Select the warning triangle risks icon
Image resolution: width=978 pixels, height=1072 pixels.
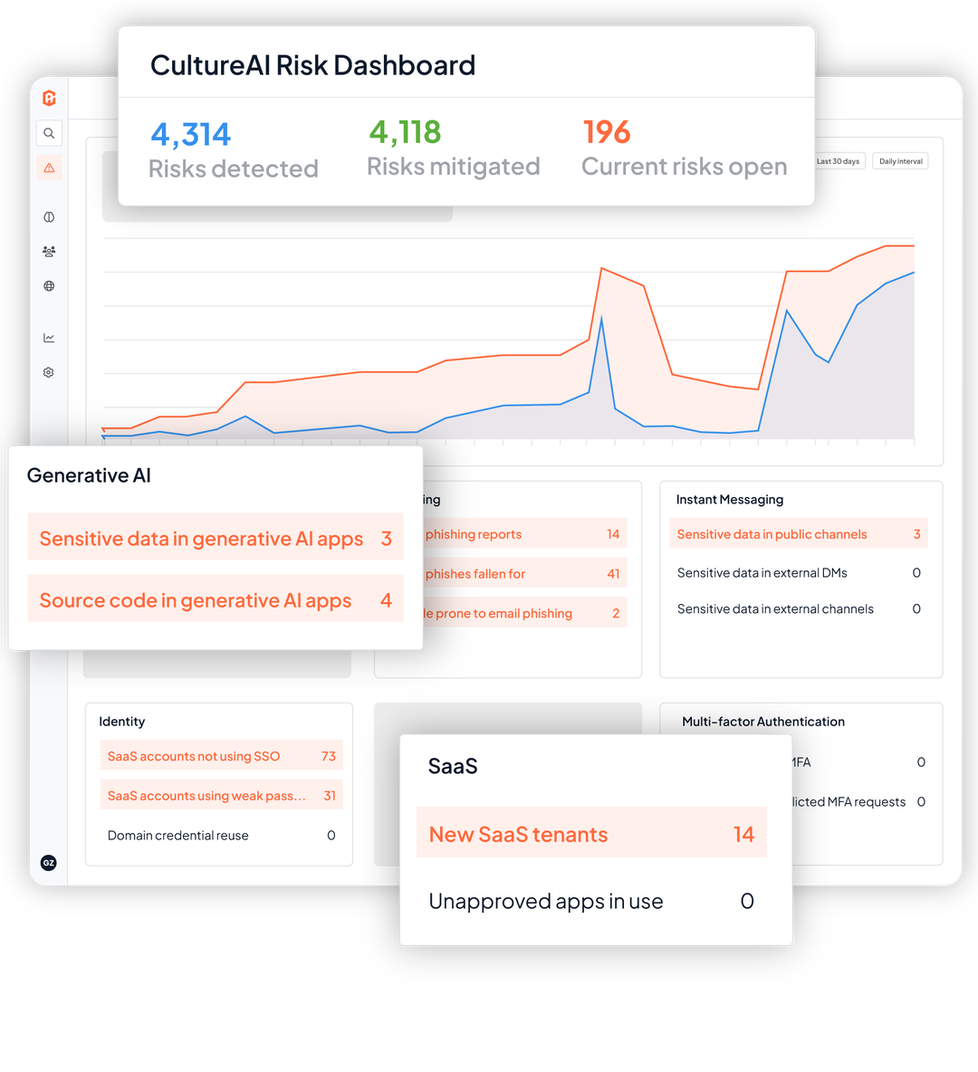click(49, 167)
